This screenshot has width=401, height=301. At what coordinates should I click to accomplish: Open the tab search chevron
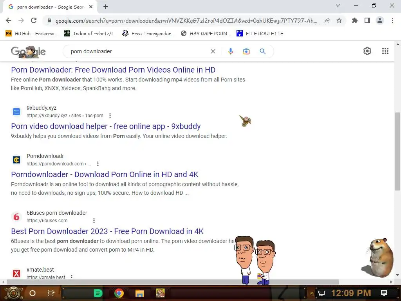click(338, 5)
